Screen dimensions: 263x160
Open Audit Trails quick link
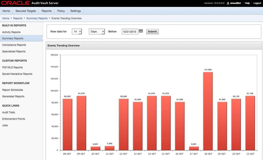(x=8, y=112)
